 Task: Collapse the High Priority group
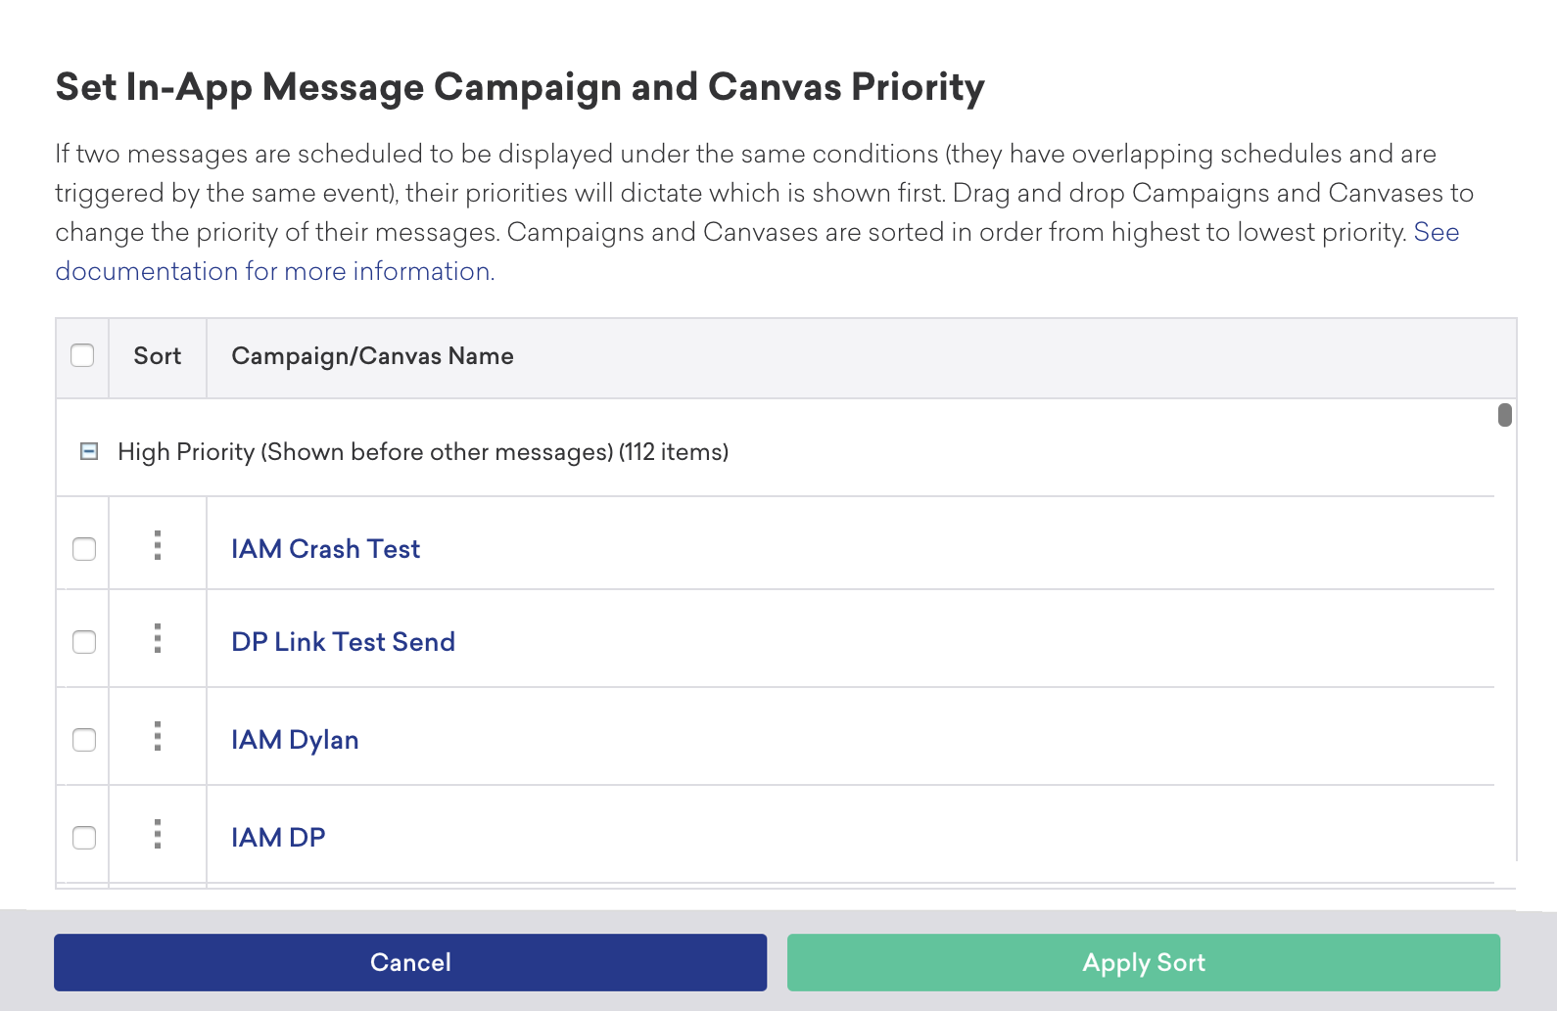[x=89, y=451]
